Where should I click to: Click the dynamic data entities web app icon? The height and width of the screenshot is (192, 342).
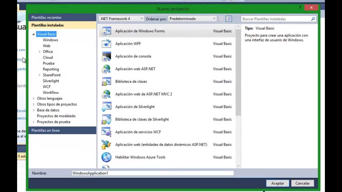click(106, 145)
